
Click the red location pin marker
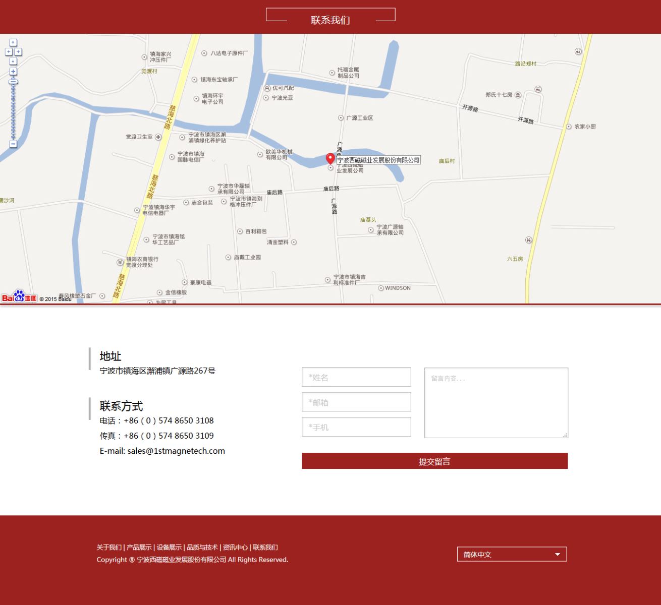[x=330, y=158]
